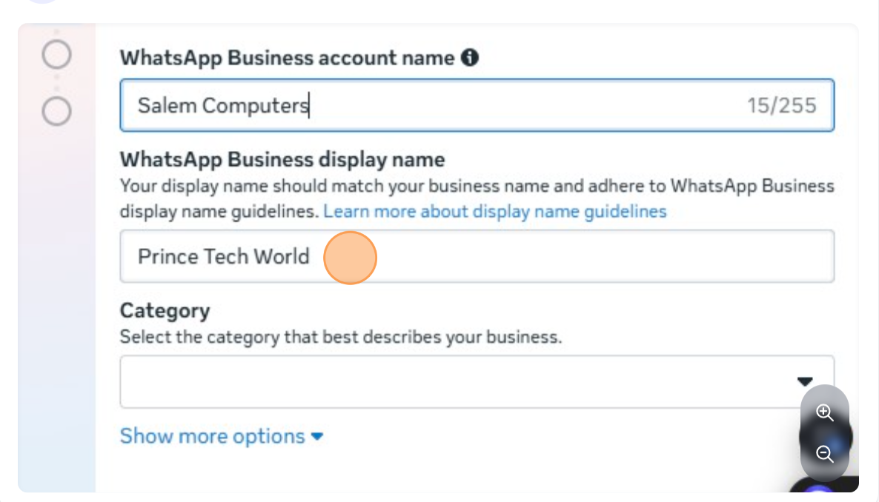The width and height of the screenshot is (879, 502).
Task: Click the orange circle marker in display name field
Action: click(x=351, y=258)
